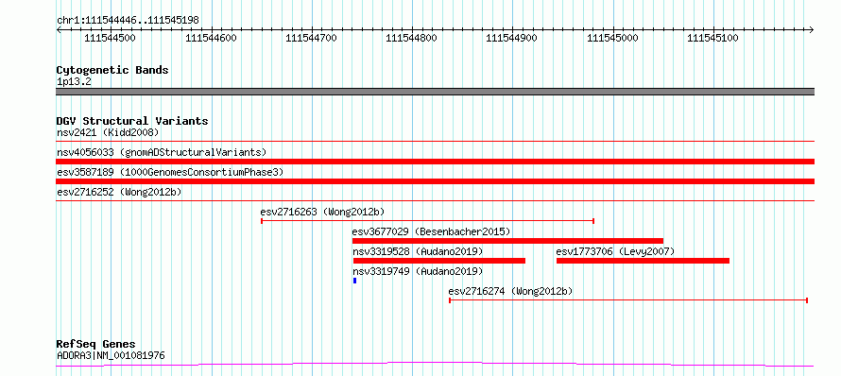The width and height of the screenshot is (841, 376).
Task: Open variant nsv2421 (Kidd2008) label
Action: [x=108, y=132]
